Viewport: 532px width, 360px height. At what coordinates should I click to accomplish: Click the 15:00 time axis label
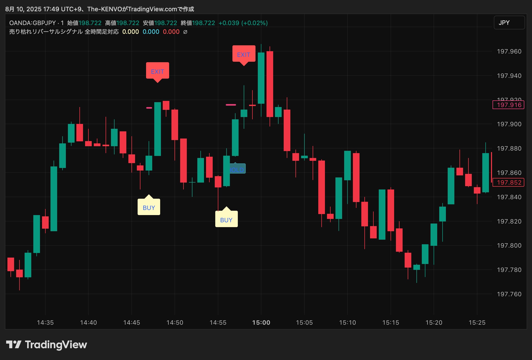click(261, 322)
